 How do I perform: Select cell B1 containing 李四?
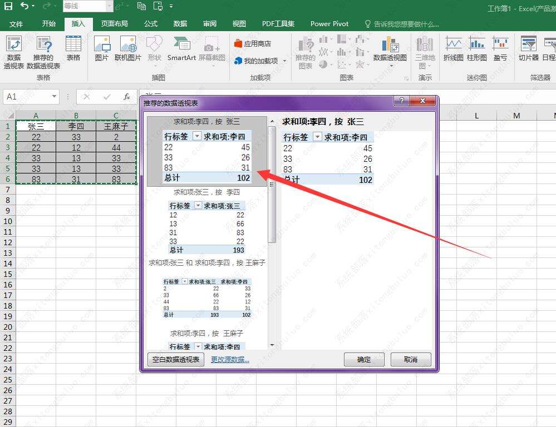point(76,127)
